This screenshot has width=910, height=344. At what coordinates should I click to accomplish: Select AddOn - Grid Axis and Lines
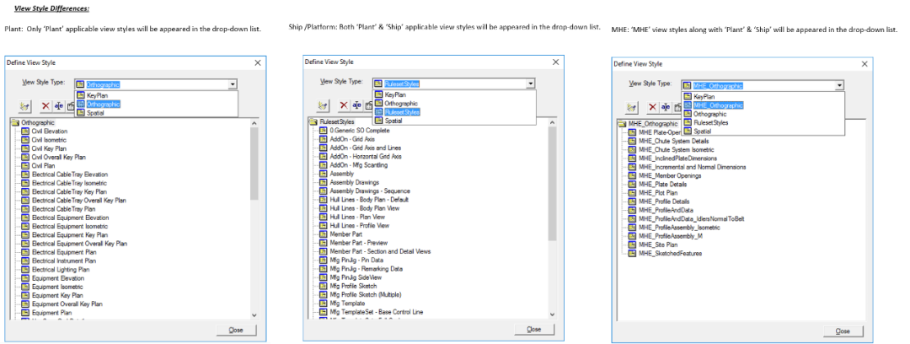pyautogui.click(x=365, y=148)
